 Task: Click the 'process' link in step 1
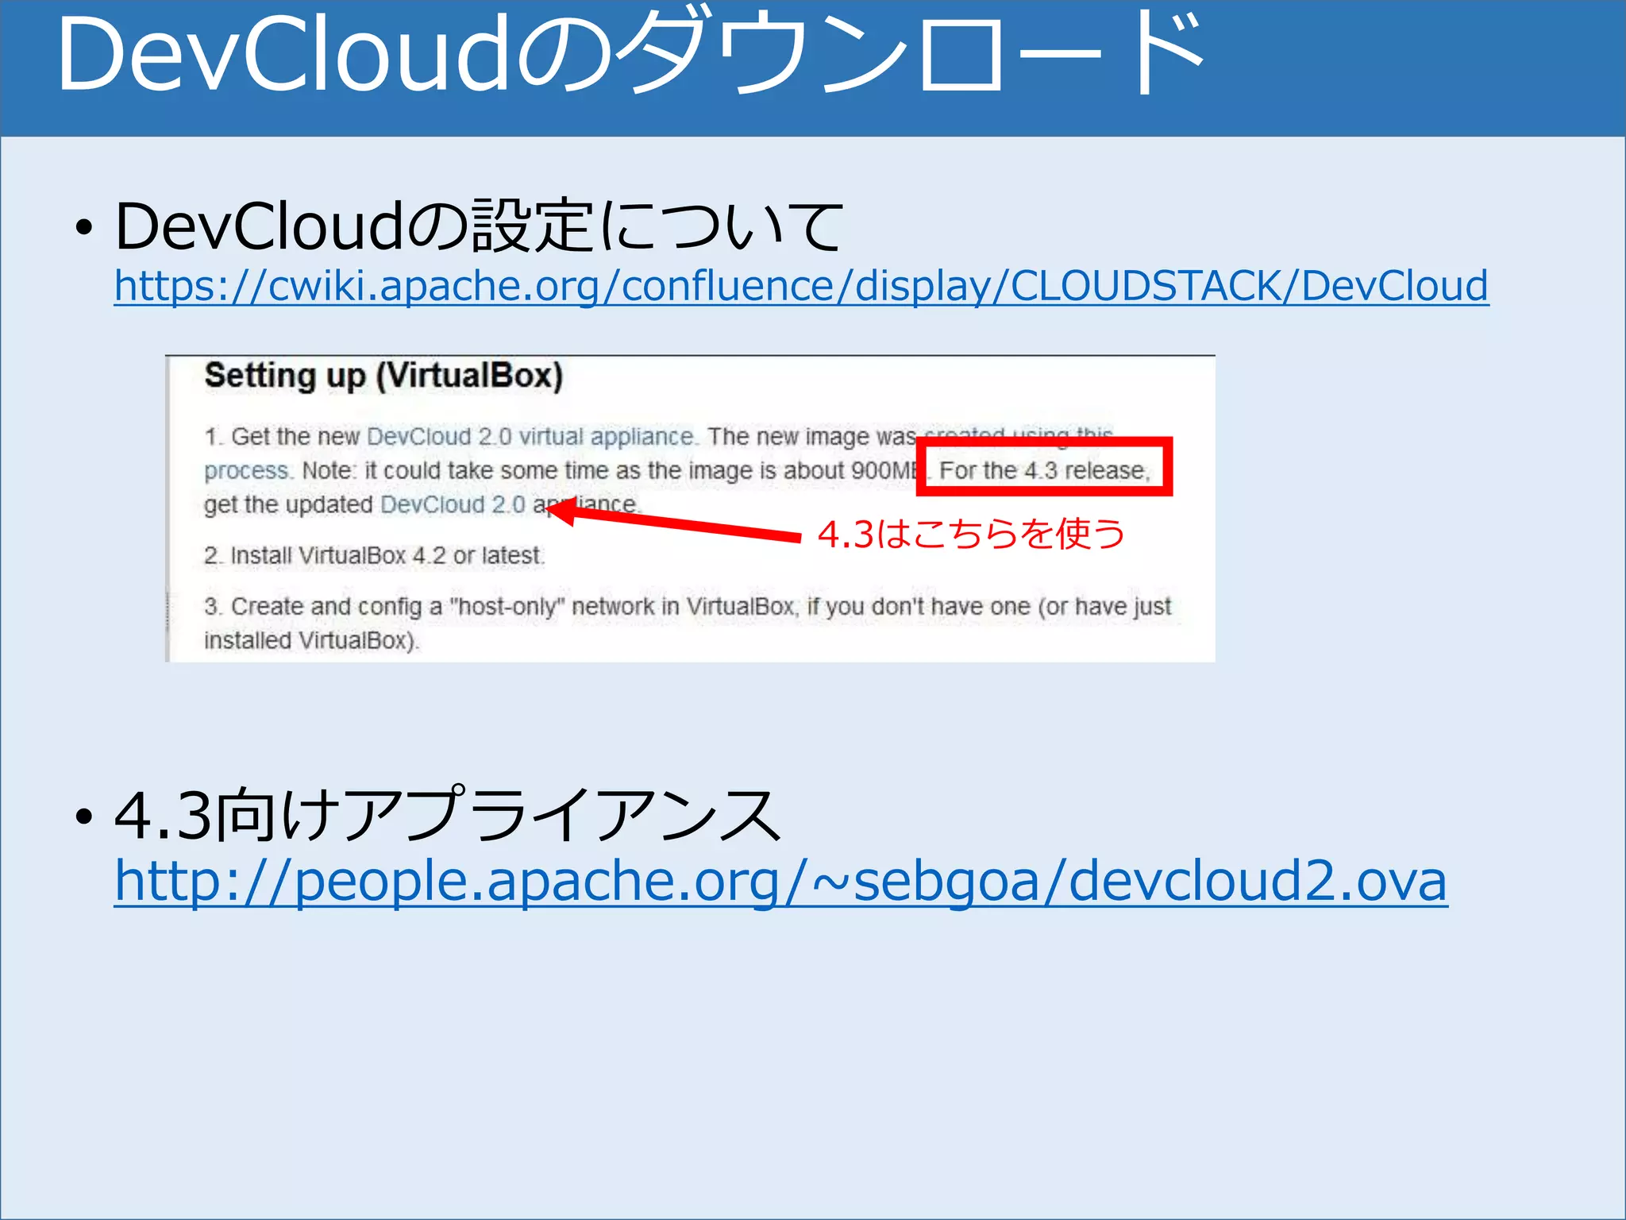tap(248, 471)
